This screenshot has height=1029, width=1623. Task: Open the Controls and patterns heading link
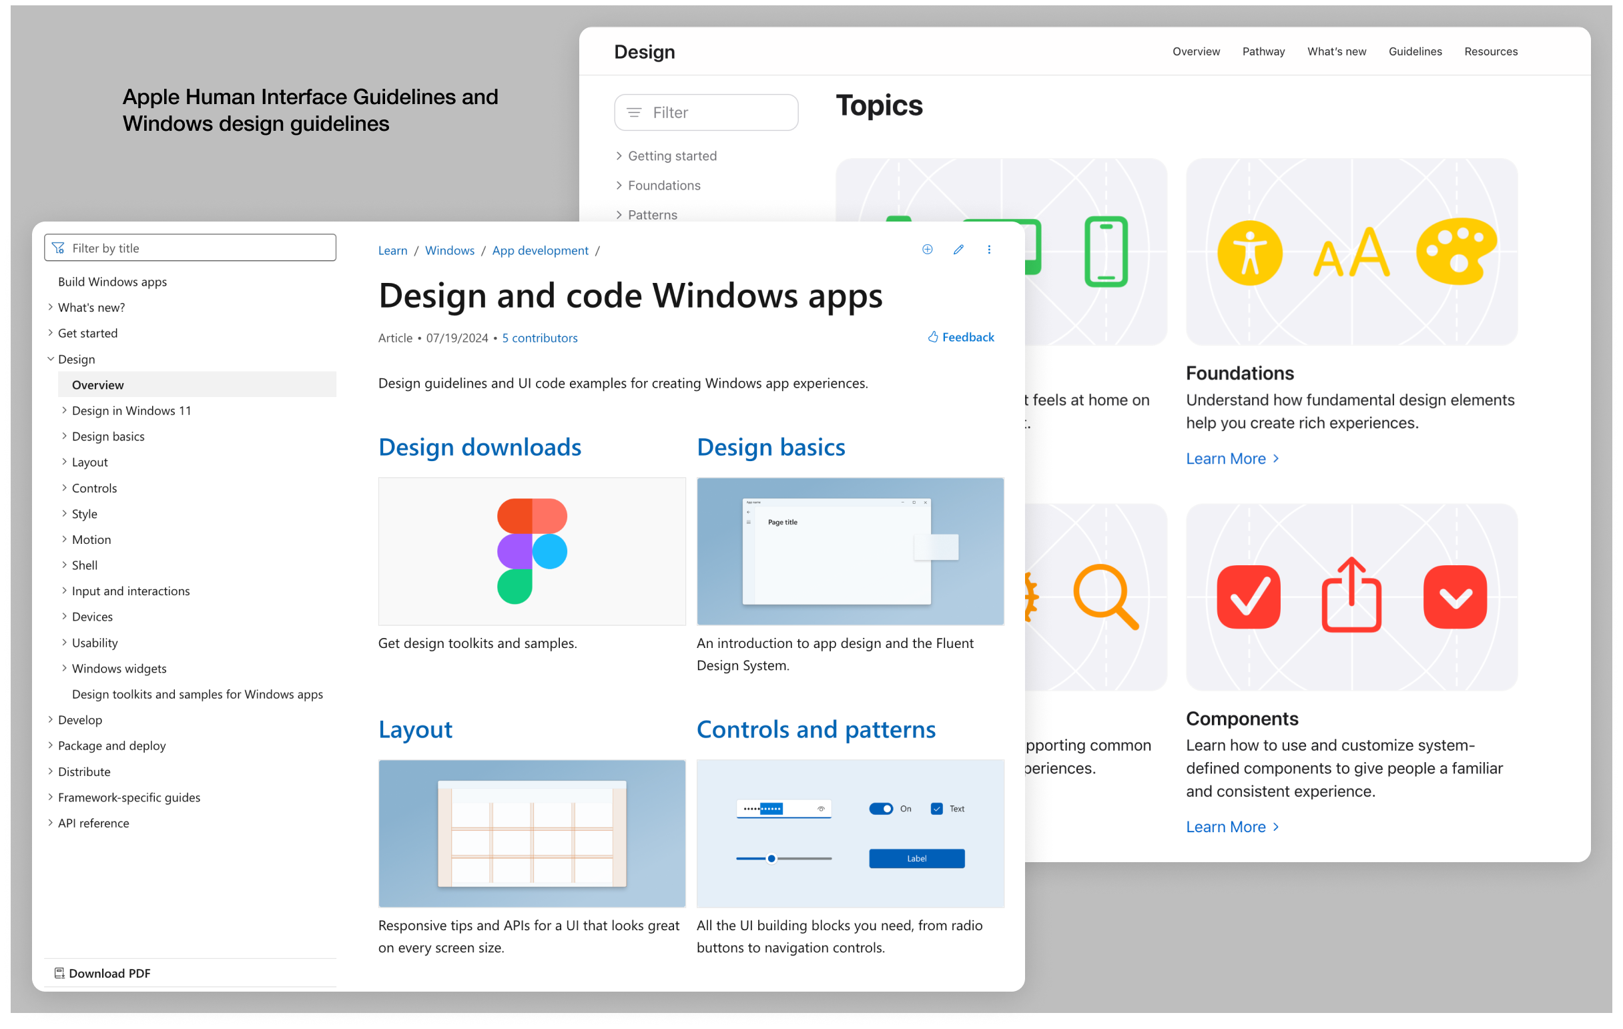[816, 730]
